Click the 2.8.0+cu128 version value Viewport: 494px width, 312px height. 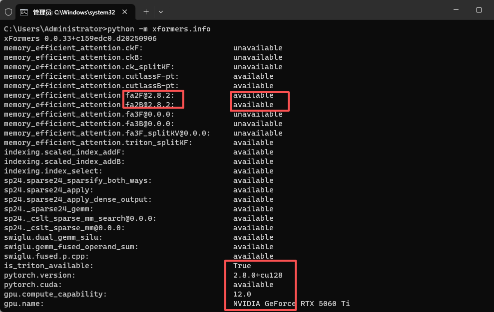[x=258, y=275]
